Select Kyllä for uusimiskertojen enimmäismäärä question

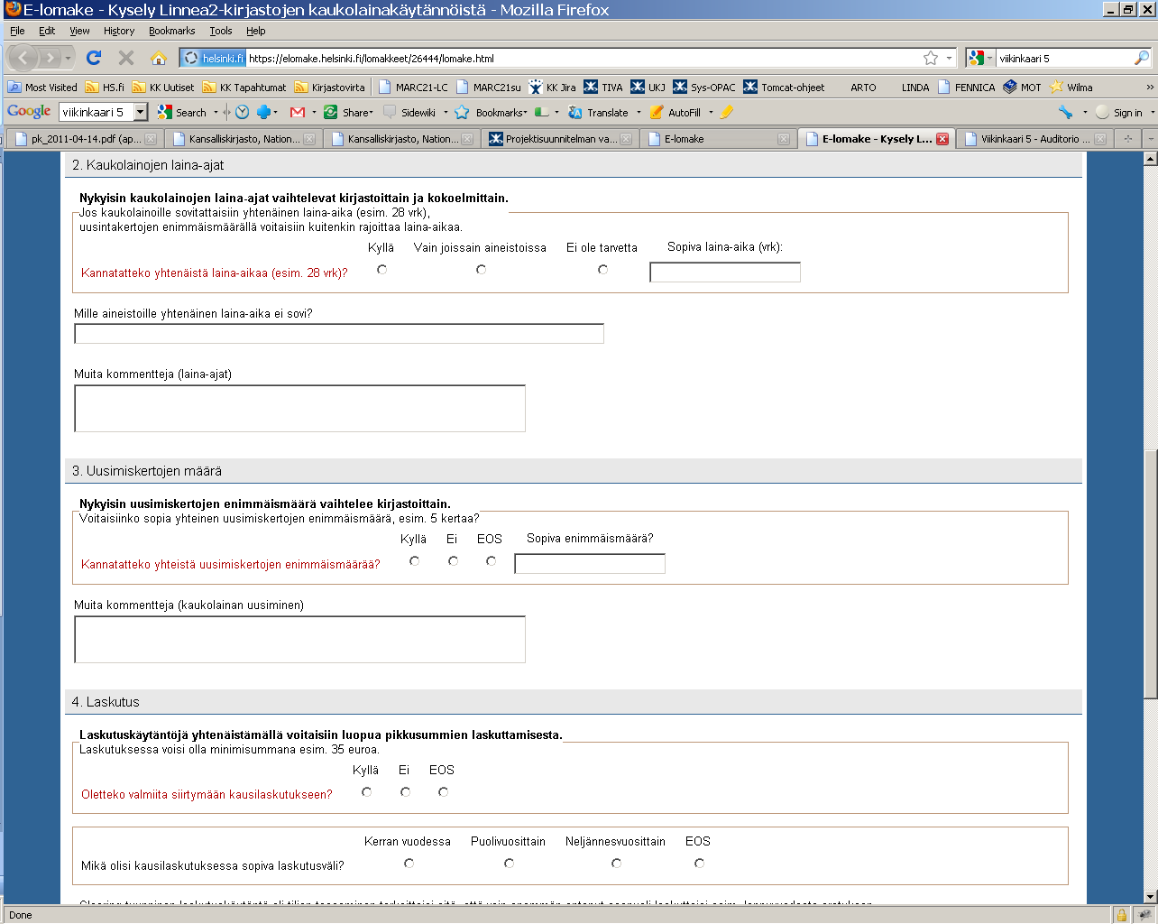(414, 560)
